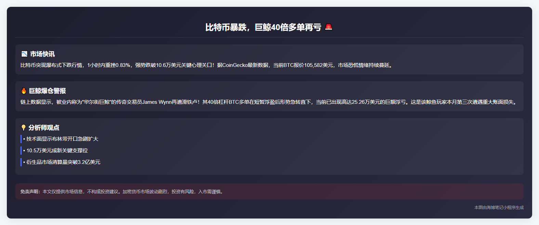
Task: Click the 市场快讯 section heading
Action: coord(42,54)
